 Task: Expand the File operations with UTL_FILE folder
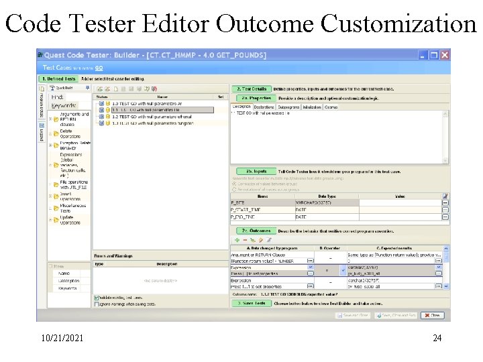(50, 185)
